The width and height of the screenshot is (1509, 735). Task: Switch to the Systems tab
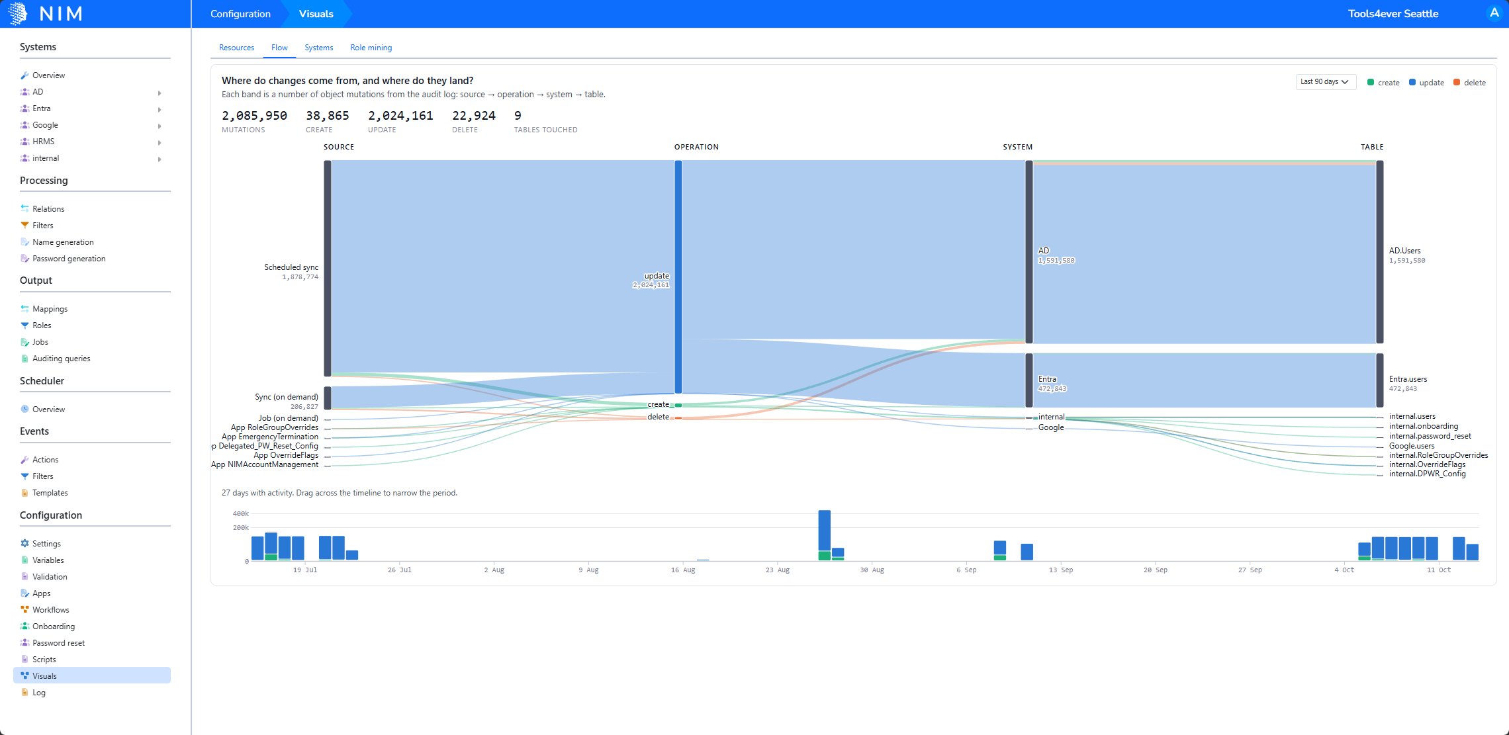pyautogui.click(x=318, y=48)
